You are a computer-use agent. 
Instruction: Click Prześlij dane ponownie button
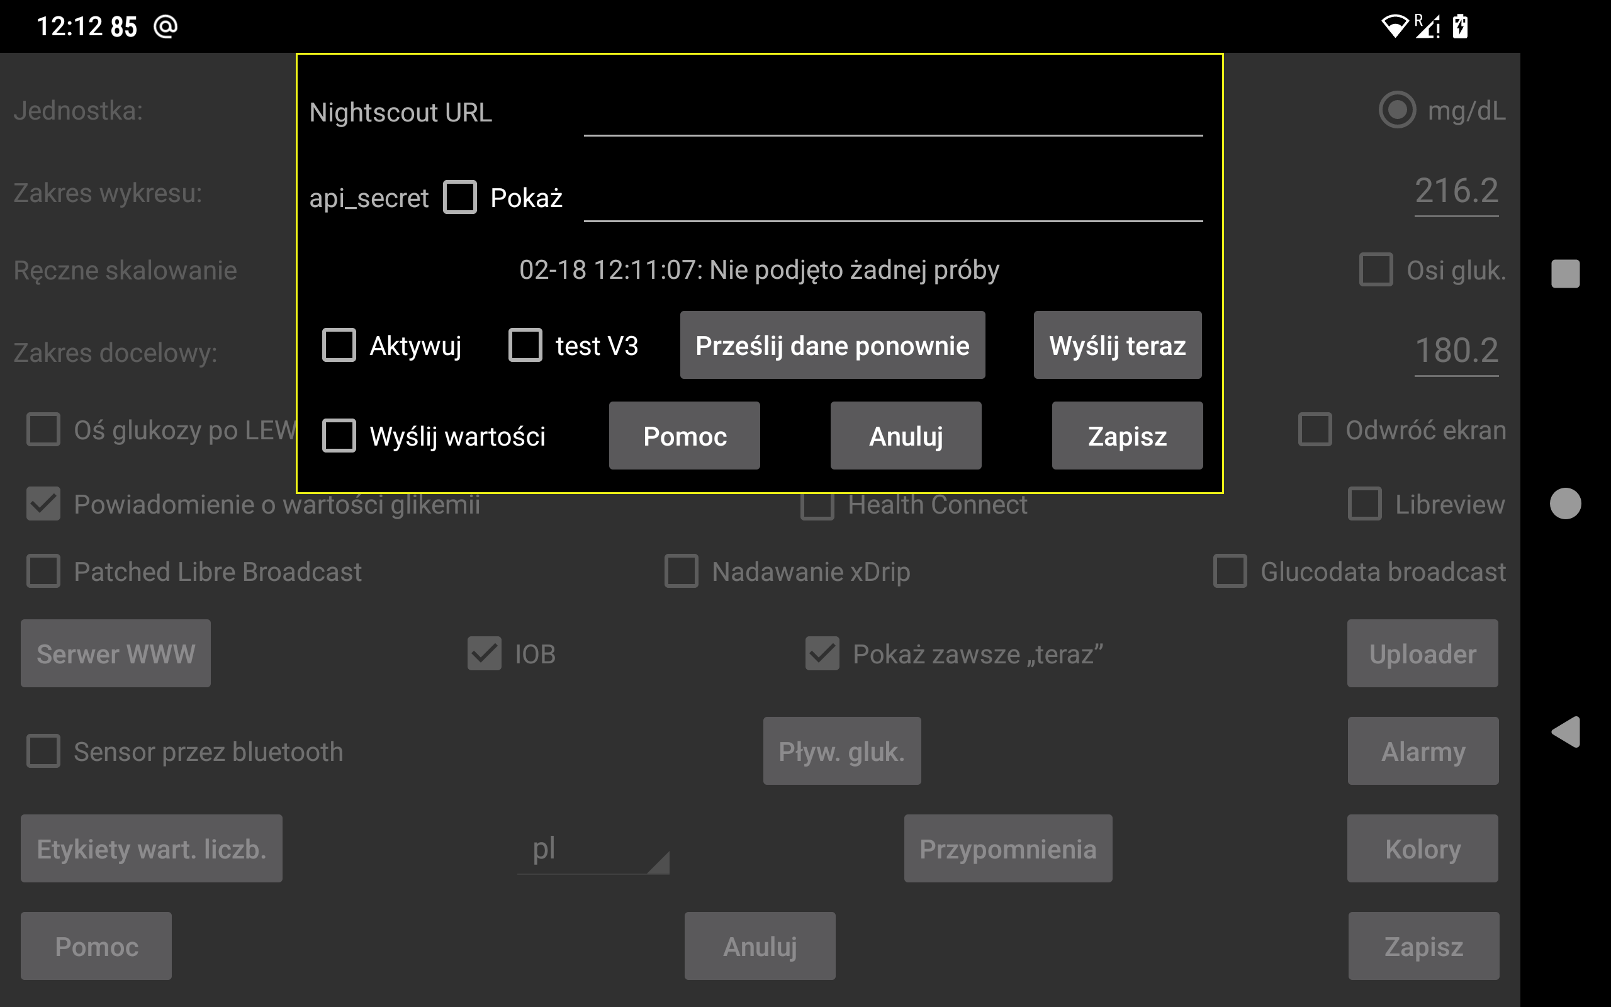(831, 344)
